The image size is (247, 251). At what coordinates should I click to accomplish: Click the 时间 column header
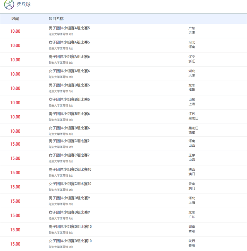[x=15, y=19]
